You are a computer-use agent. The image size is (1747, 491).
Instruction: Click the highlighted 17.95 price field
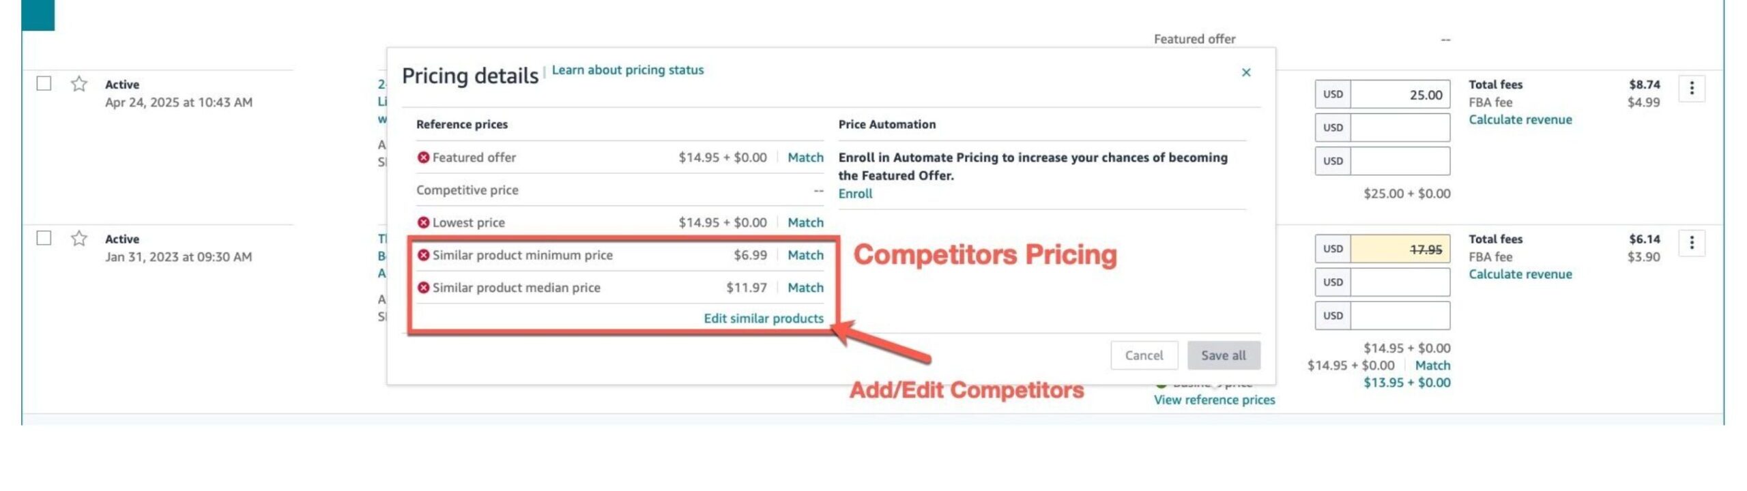(x=1399, y=250)
